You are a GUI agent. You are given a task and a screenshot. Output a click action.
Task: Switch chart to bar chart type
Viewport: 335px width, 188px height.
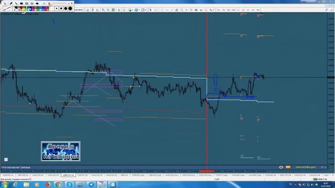pyautogui.click(x=87, y=10)
